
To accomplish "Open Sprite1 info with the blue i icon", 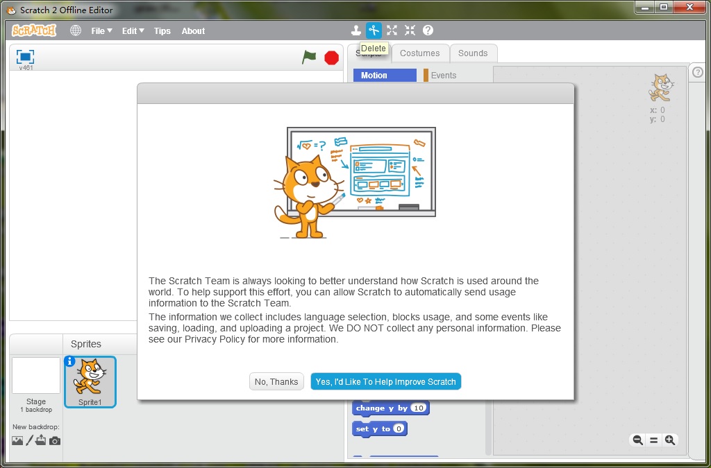I will pyautogui.click(x=70, y=361).
